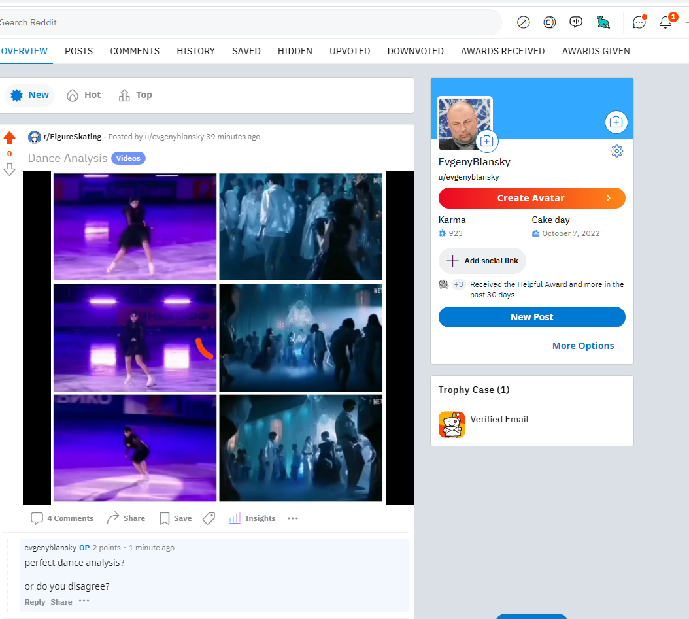Switch to the COMMENTS tab

click(135, 51)
